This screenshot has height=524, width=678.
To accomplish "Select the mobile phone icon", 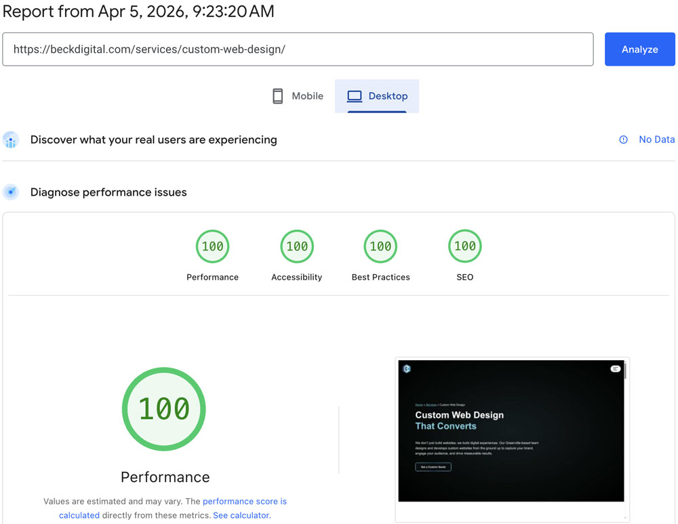I will tap(278, 95).
